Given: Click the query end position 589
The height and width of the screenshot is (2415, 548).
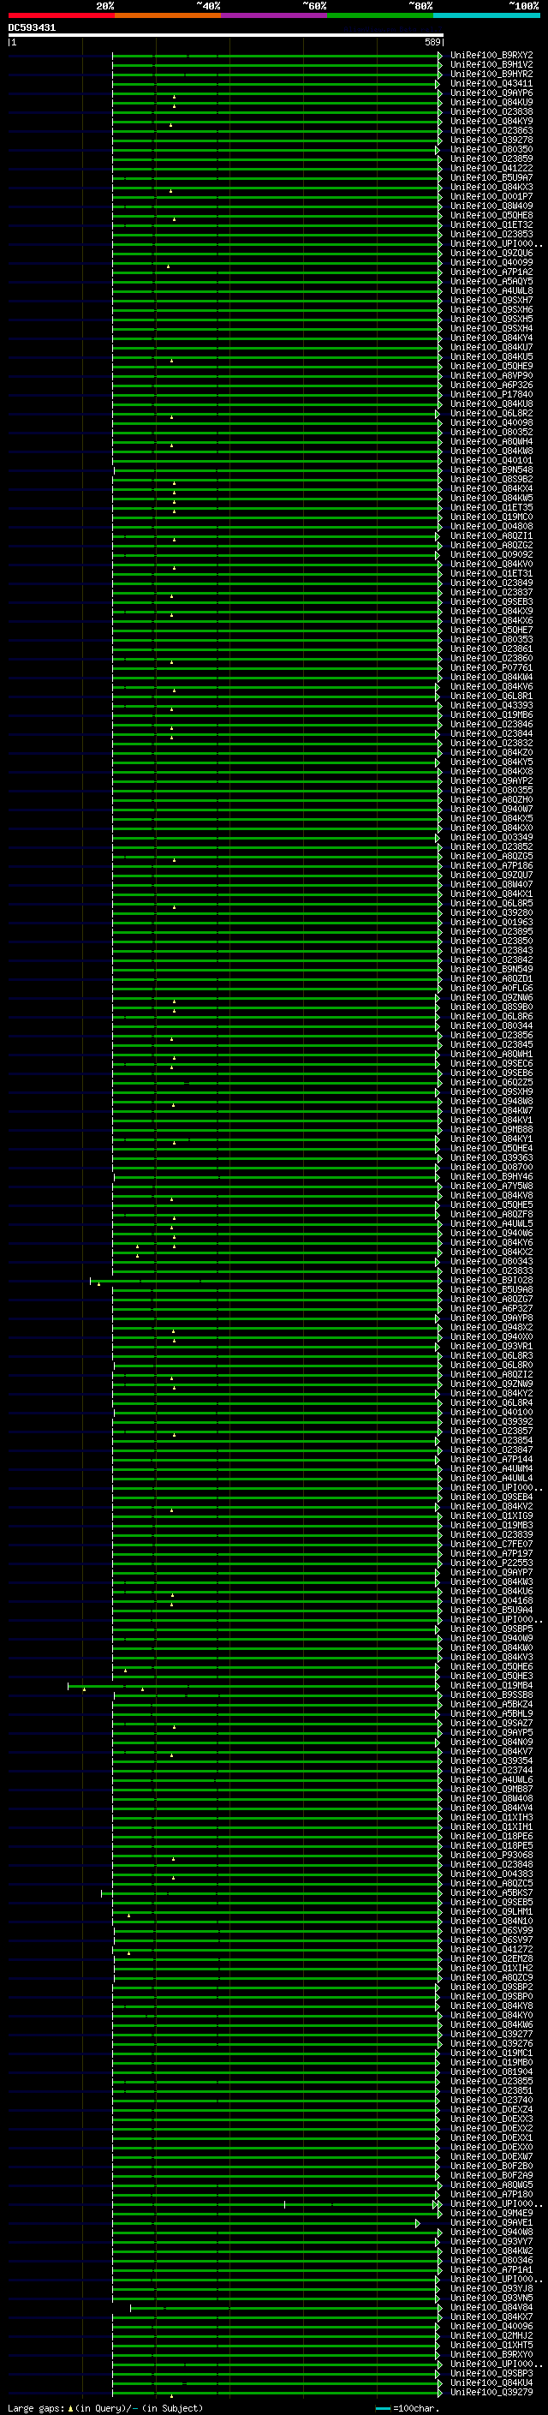Looking at the screenshot, I should click(x=432, y=43).
